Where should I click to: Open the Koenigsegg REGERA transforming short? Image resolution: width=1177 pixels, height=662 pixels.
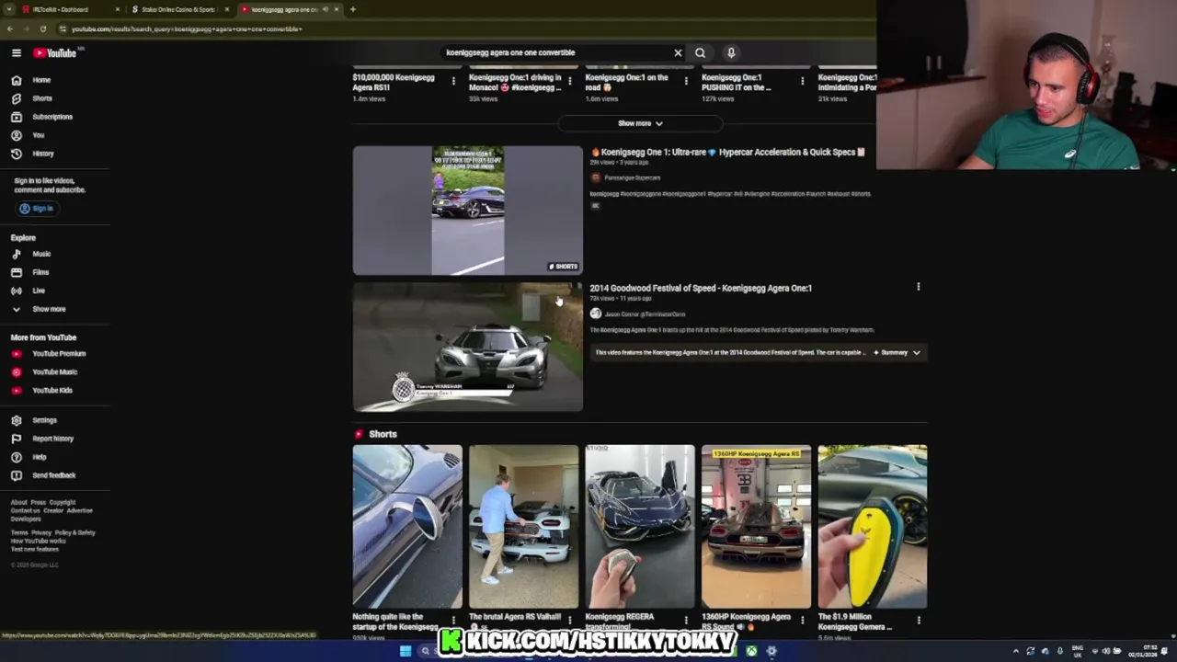(640, 527)
